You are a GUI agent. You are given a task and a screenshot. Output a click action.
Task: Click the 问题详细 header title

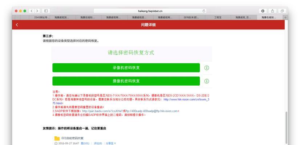[x=148, y=25]
